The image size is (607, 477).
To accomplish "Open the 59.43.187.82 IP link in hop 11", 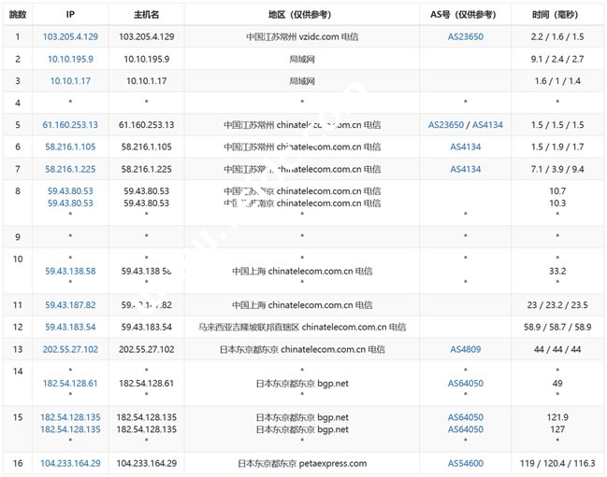I will (70, 305).
